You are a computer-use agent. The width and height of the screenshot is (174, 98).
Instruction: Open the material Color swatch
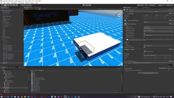click(170, 65)
